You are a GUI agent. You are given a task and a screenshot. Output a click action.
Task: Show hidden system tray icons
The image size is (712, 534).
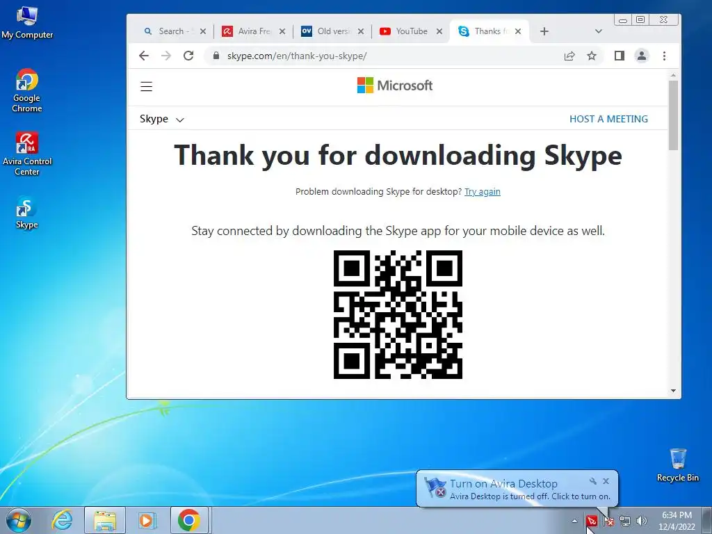point(574,521)
